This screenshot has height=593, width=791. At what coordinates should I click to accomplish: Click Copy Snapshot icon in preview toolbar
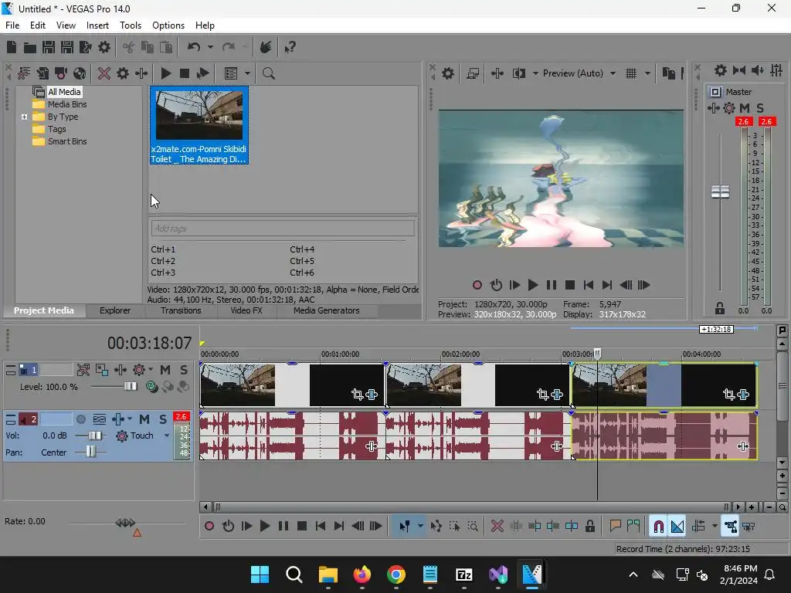pyautogui.click(x=668, y=73)
